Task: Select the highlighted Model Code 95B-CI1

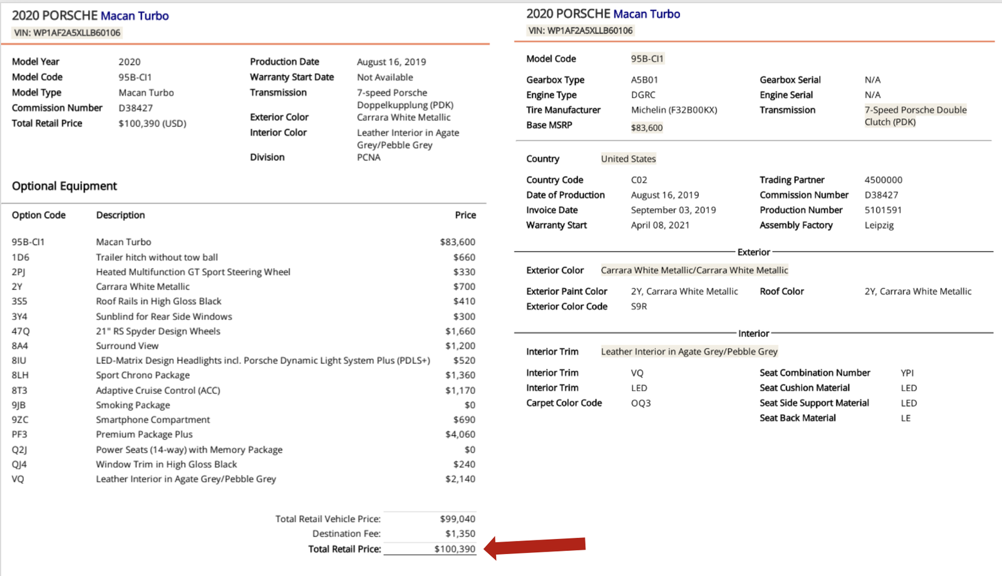Action: [647, 59]
